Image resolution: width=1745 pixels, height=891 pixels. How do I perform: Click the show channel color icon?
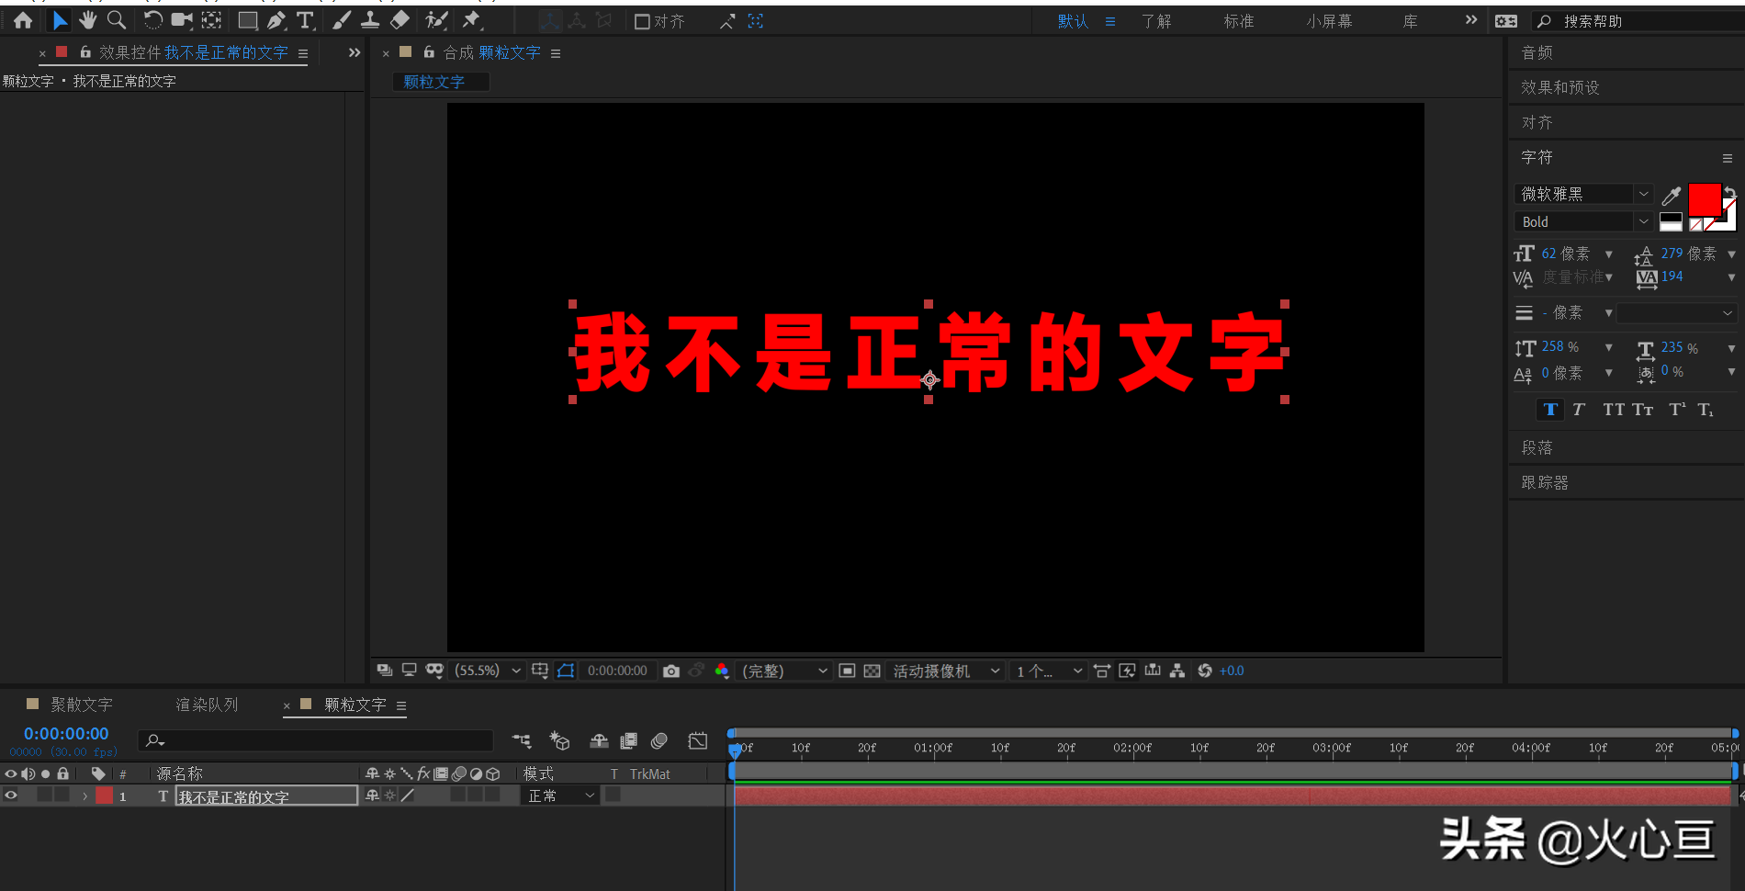click(722, 671)
